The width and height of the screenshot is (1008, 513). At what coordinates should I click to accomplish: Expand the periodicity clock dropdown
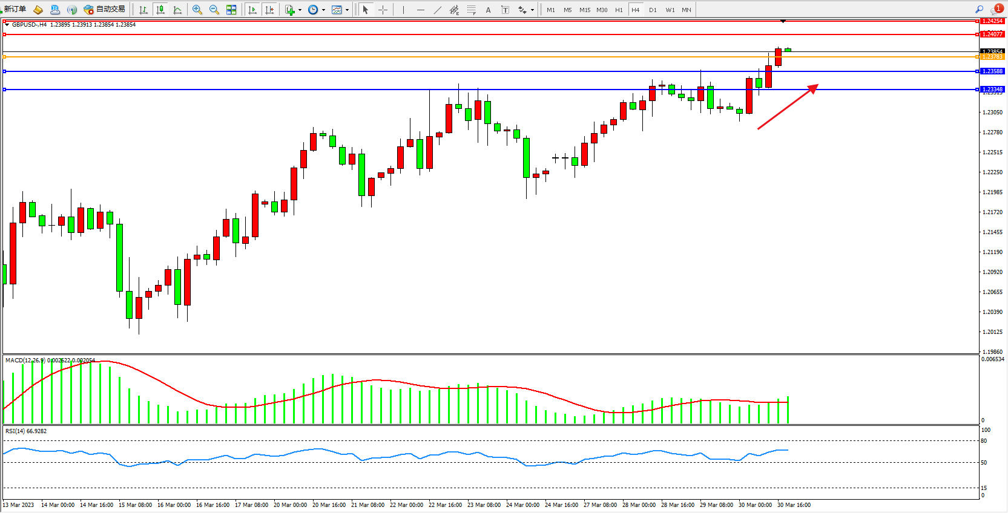[323, 10]
